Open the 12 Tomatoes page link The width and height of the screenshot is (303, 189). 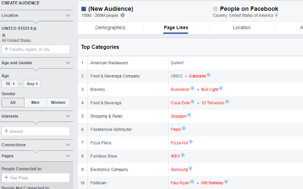[213, 103]
